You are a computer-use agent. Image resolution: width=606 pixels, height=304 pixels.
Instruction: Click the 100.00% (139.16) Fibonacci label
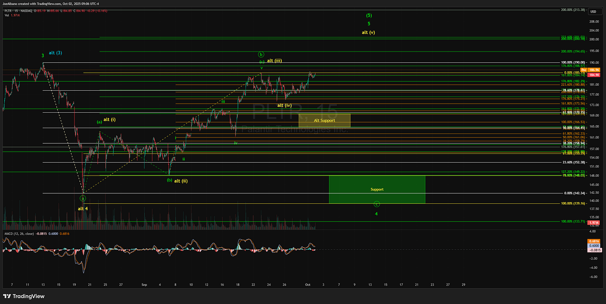click(573, 203)
